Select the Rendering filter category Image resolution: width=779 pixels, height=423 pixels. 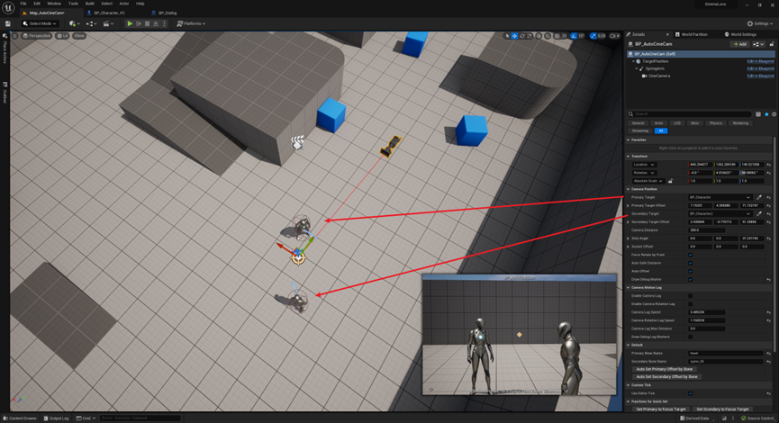tap(740, 123)
